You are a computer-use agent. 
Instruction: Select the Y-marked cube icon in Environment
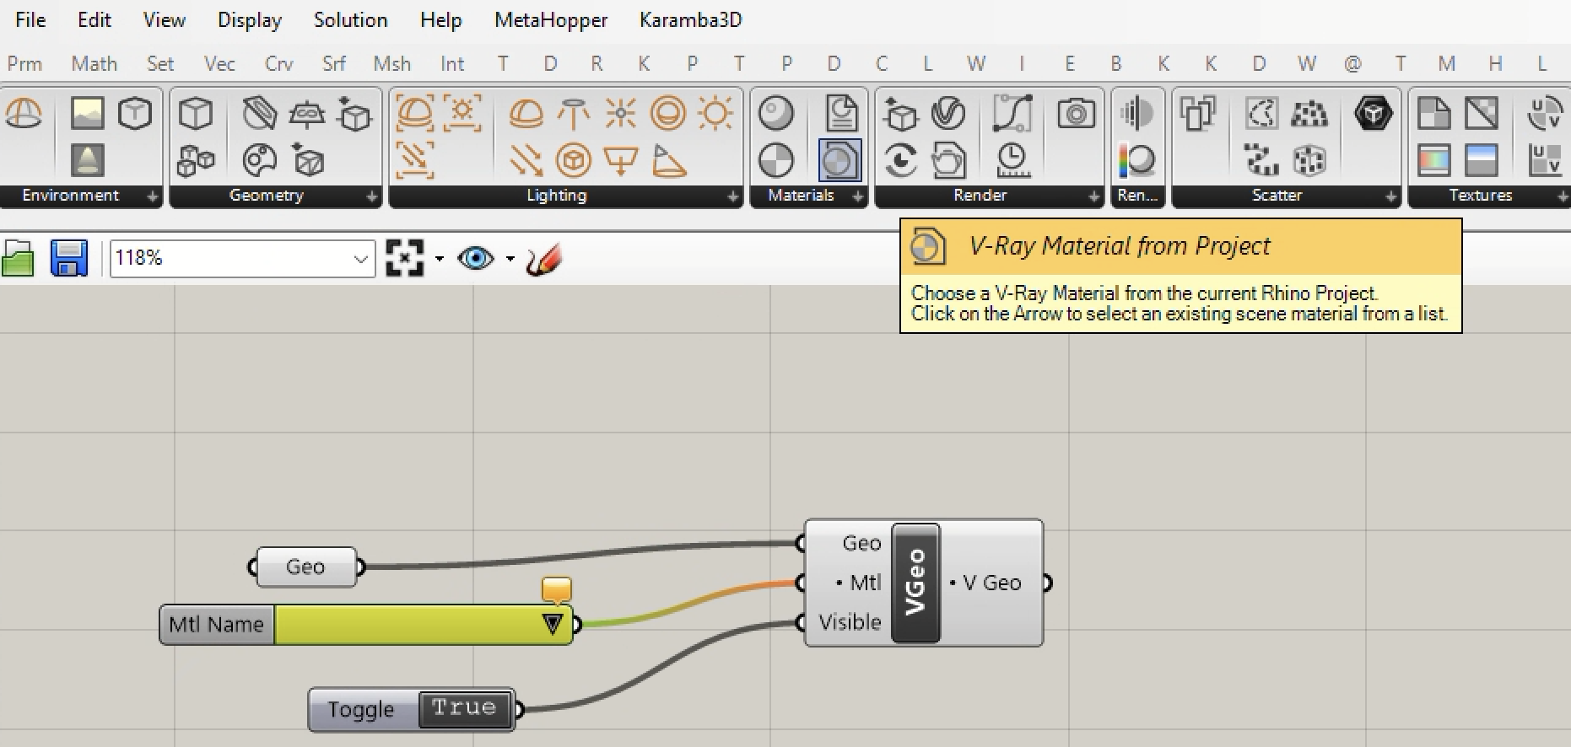(135, 113)
